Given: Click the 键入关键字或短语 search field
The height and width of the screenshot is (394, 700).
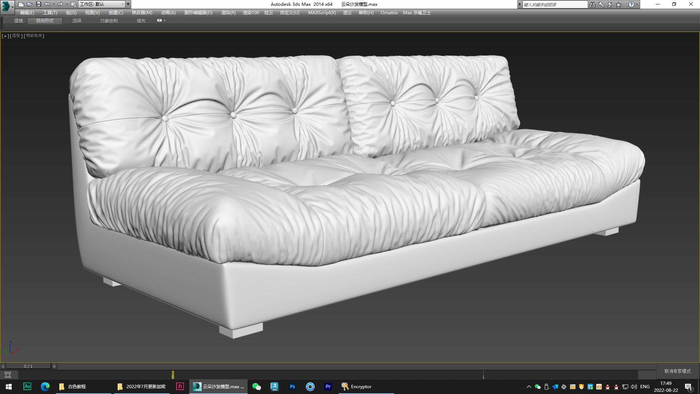Looking at the screenshot, I should pyautogui.click(x=554, y=4).
